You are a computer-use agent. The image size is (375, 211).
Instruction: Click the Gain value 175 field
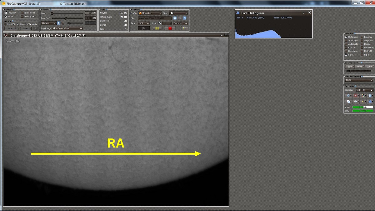pos(91,13)
